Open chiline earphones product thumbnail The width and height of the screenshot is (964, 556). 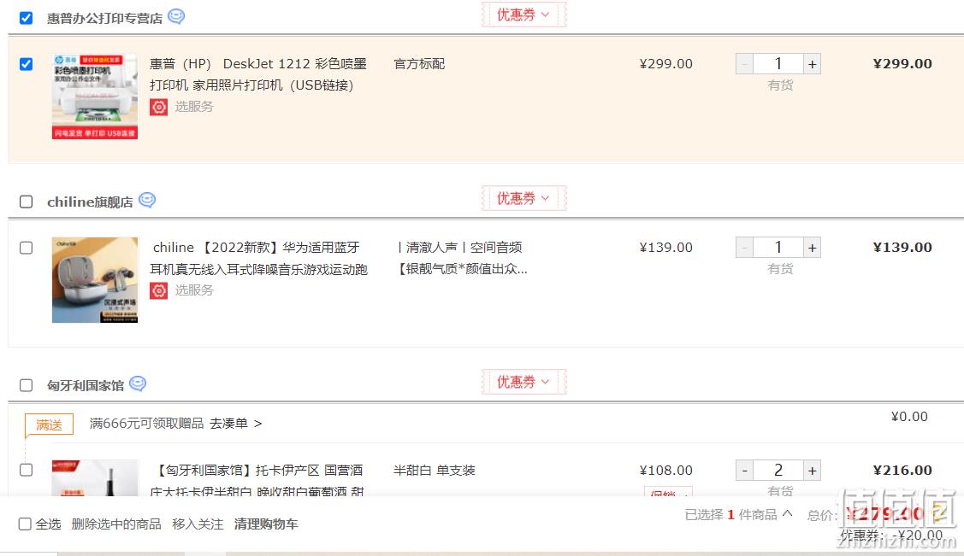[95, 280]
